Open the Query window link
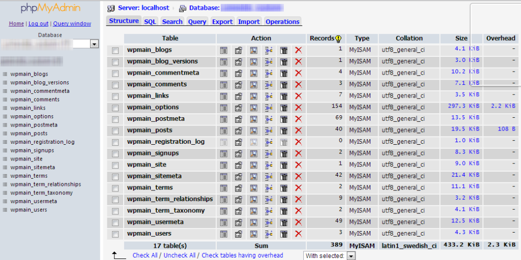This screenshot has height=260, width=521. pyautogui.click(x=72, y=23)
